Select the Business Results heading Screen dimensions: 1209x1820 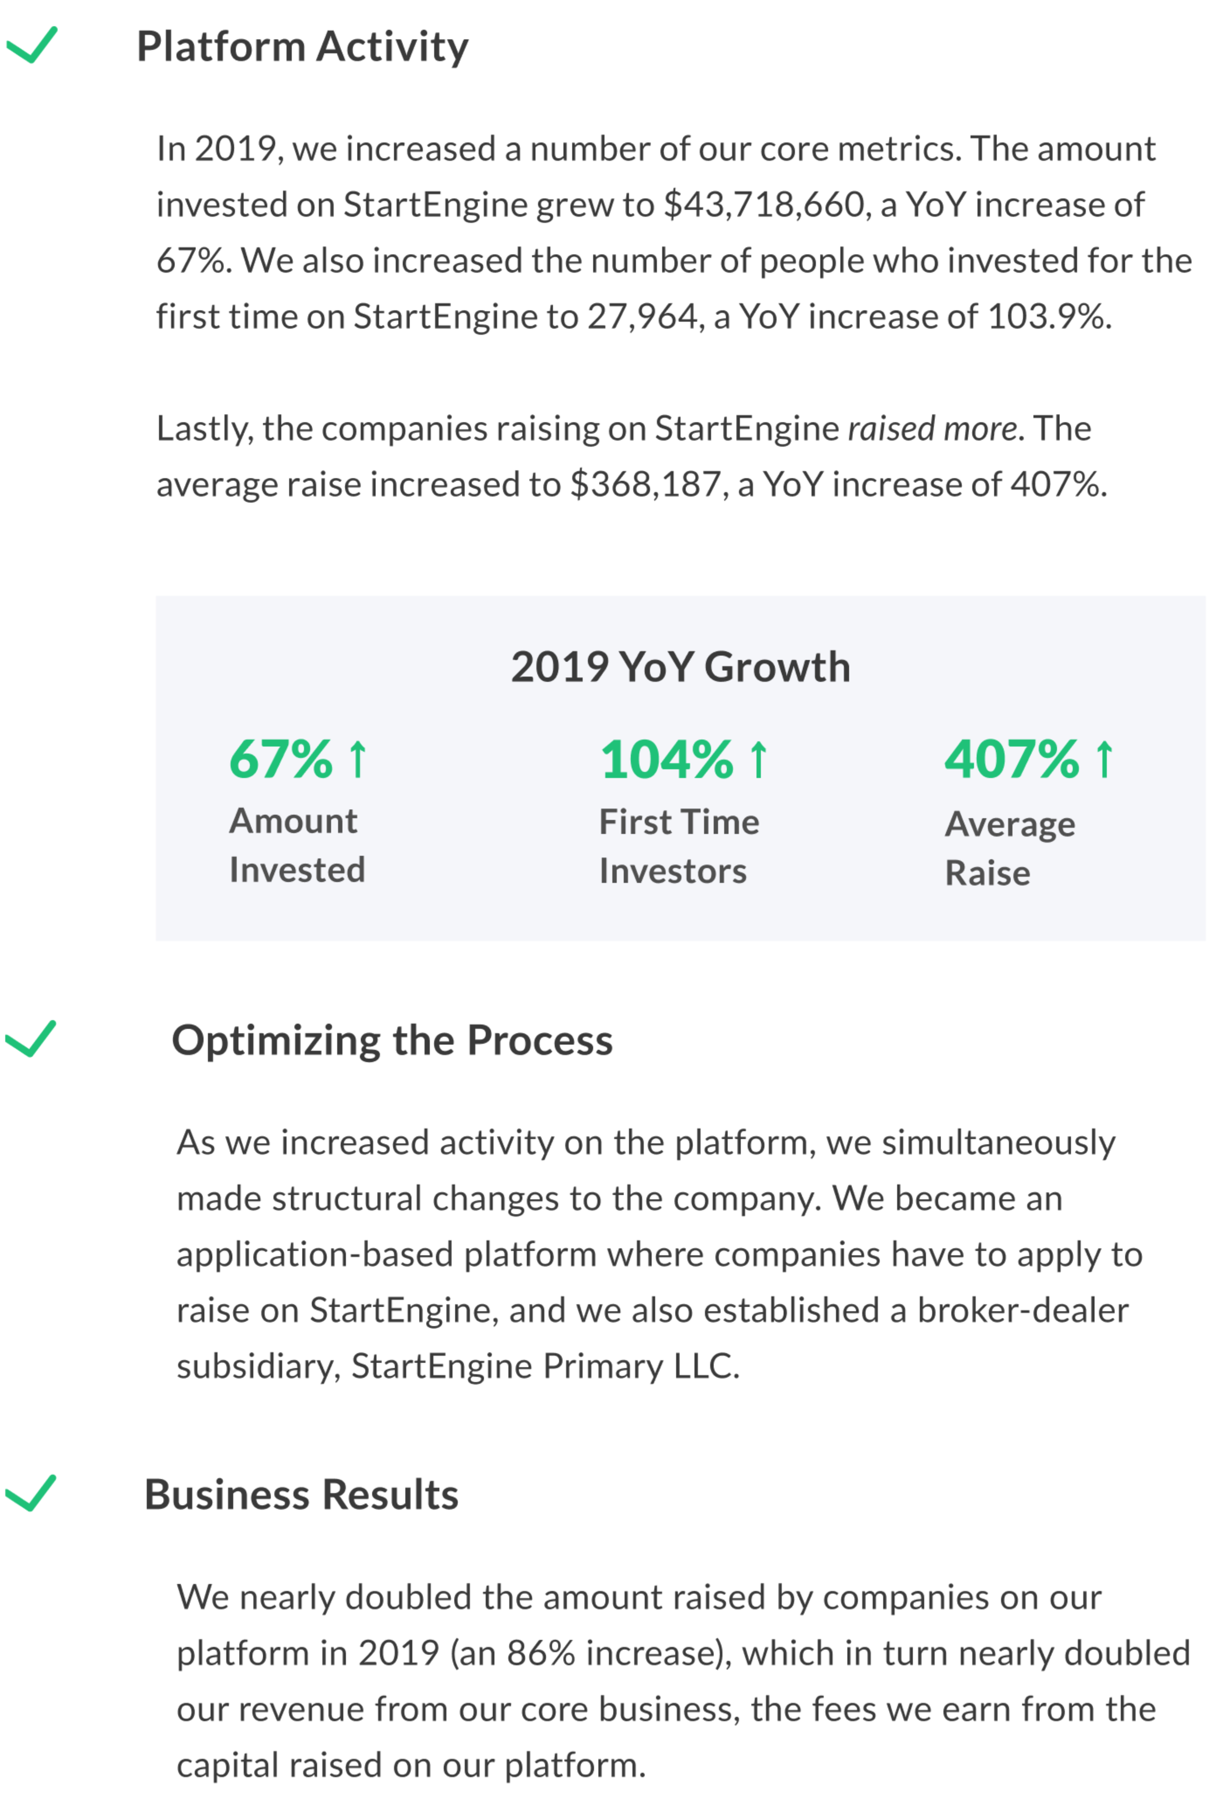(x=301, y=1494)
